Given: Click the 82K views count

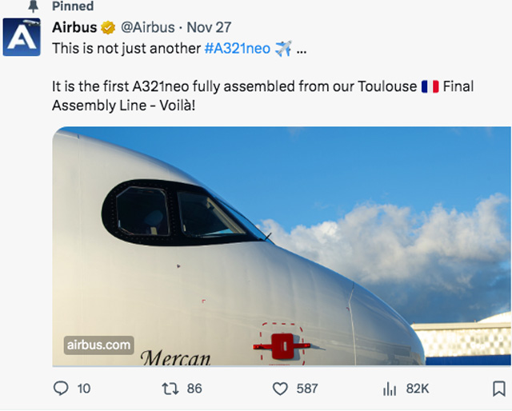Looking at the screenshot, I should coord(418,389).
